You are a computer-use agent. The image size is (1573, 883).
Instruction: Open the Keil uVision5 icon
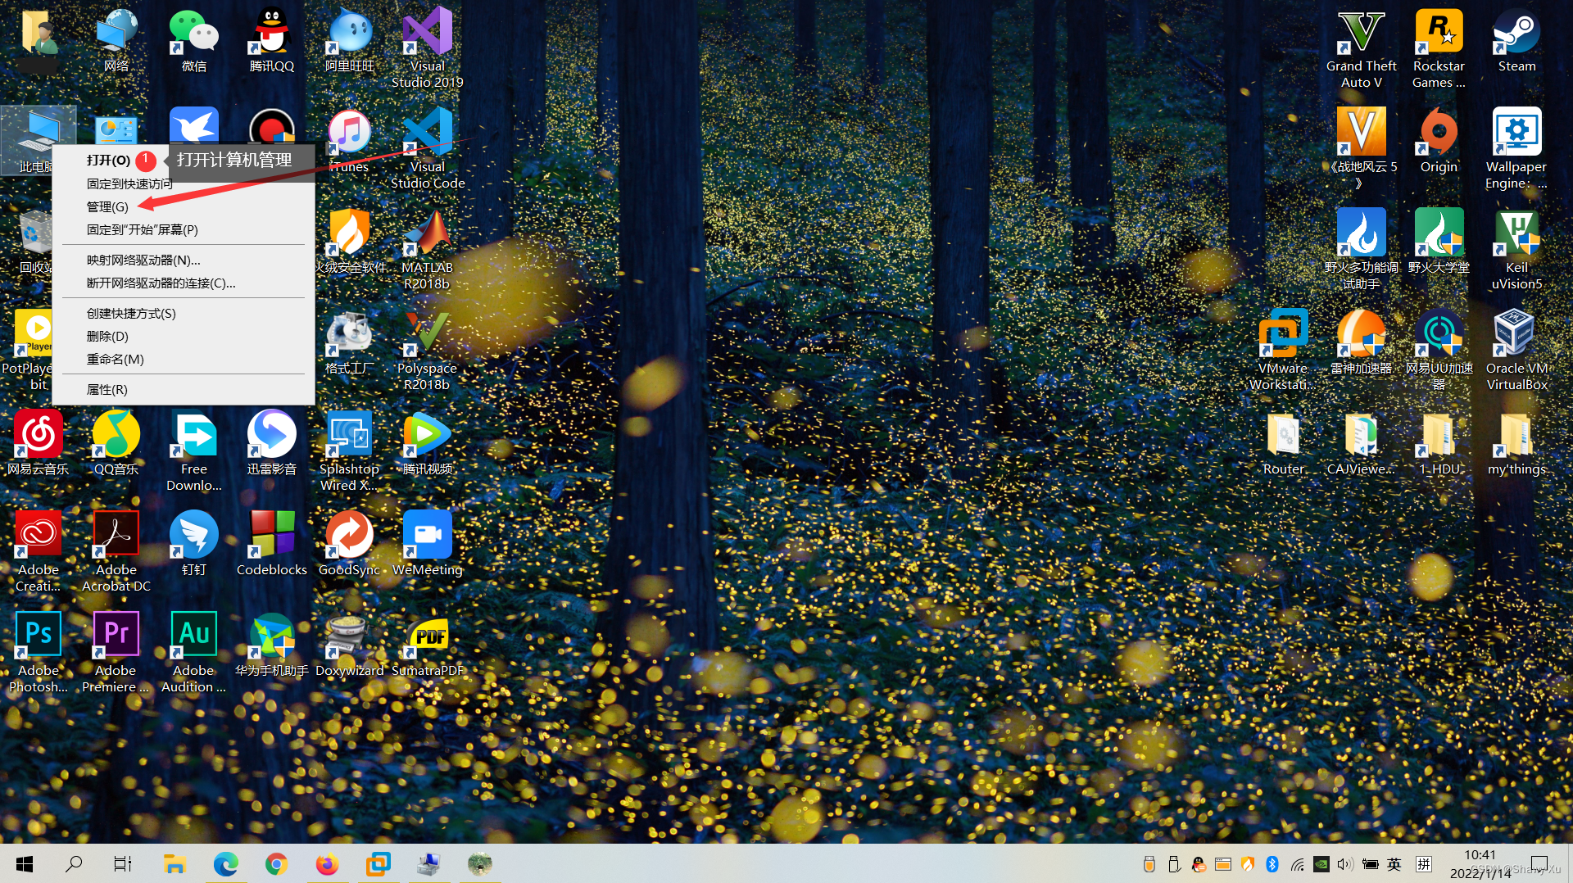1517,249
